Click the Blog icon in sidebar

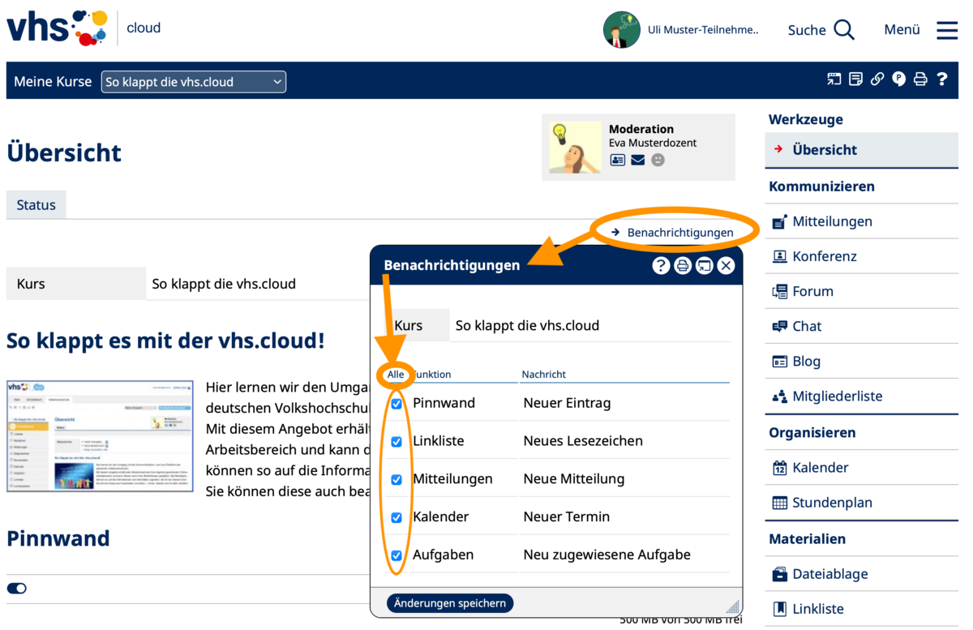[x=779, y=361]
